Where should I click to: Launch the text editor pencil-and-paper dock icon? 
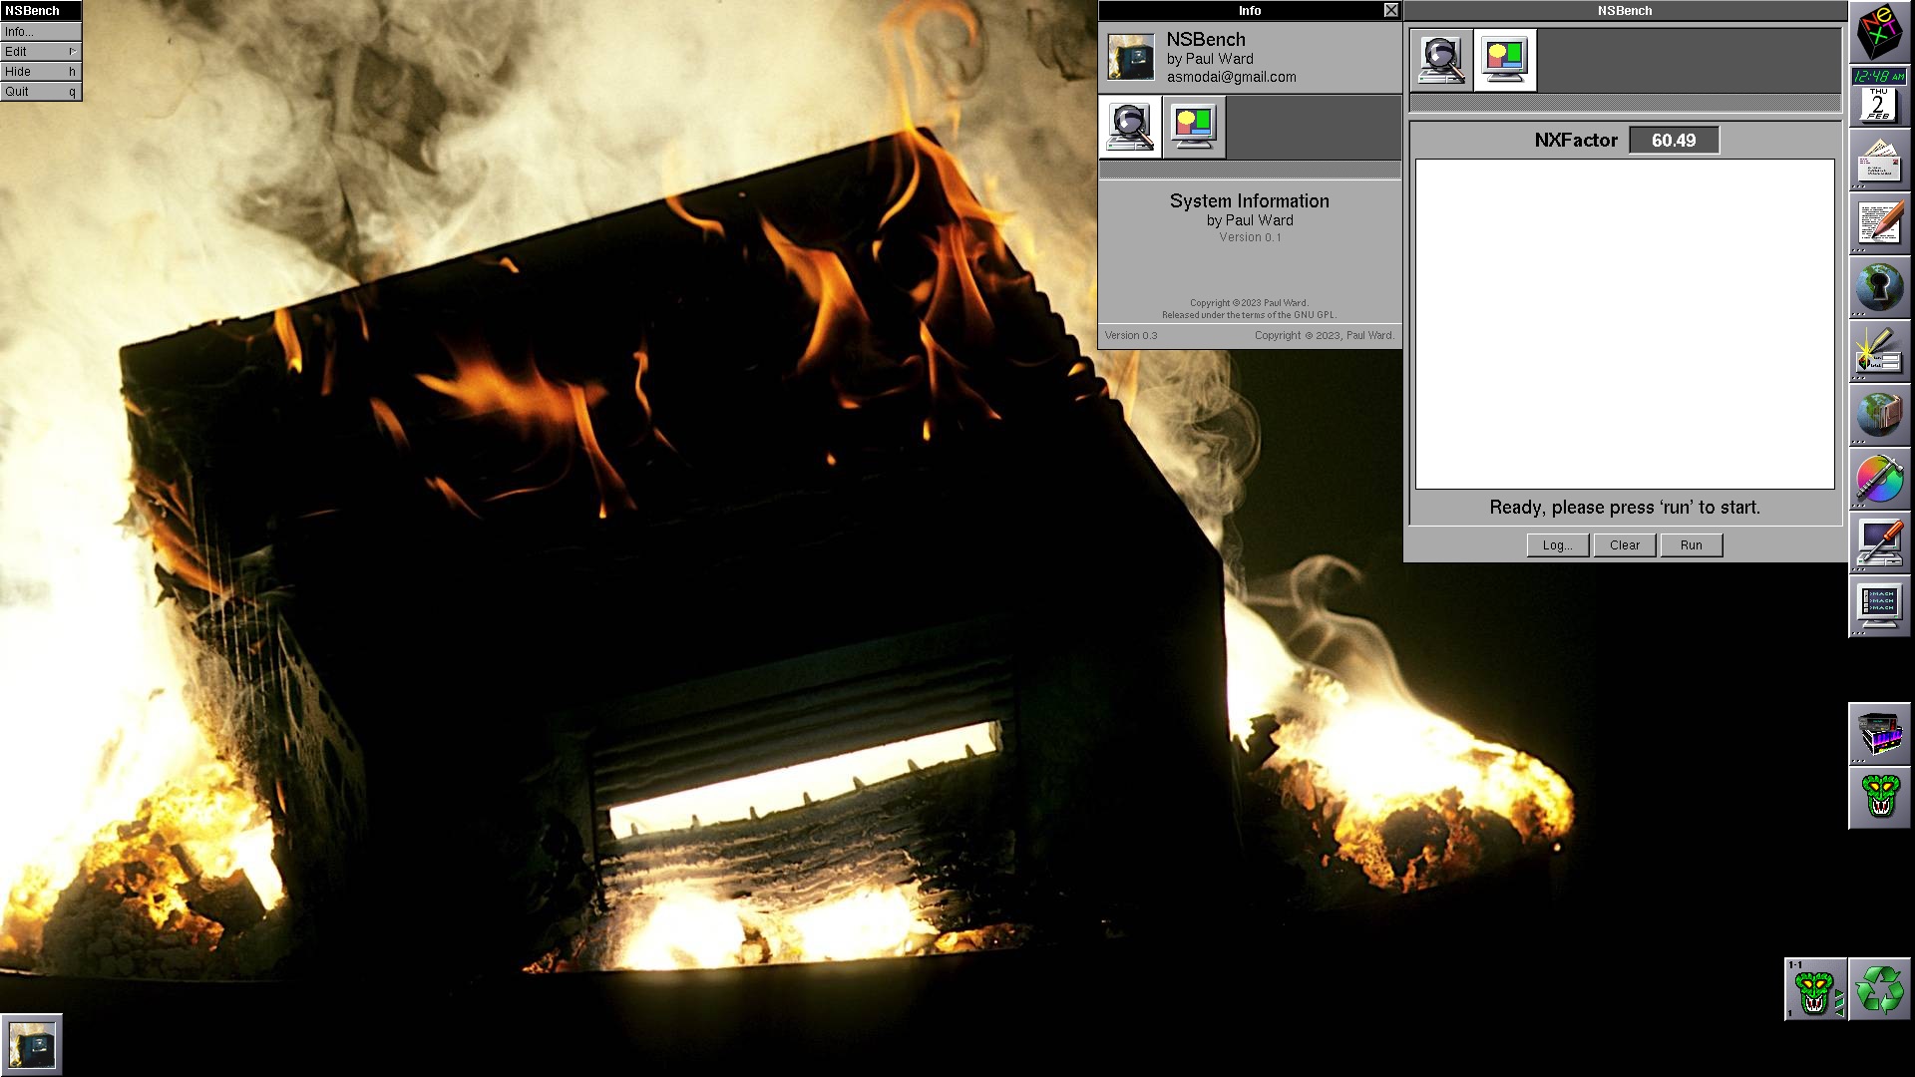[1879, 223]
